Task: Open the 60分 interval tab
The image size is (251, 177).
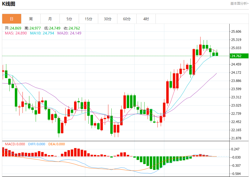Action: point(127,19)
